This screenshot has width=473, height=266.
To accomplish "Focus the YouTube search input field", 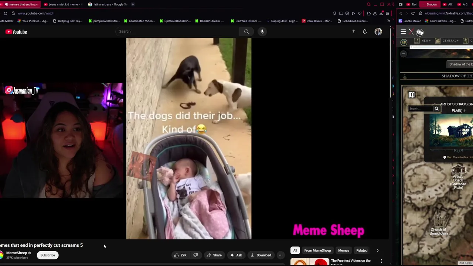I will pos(177,31).
